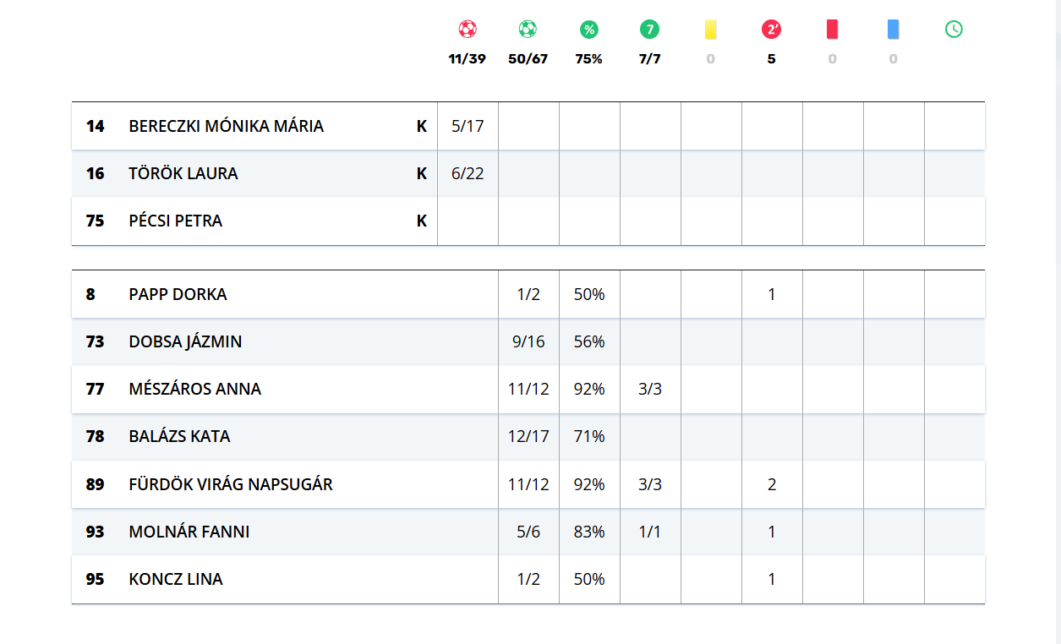Select Mészáros Anna's name
1061x644 pixels.
click(x=194, y=389)
